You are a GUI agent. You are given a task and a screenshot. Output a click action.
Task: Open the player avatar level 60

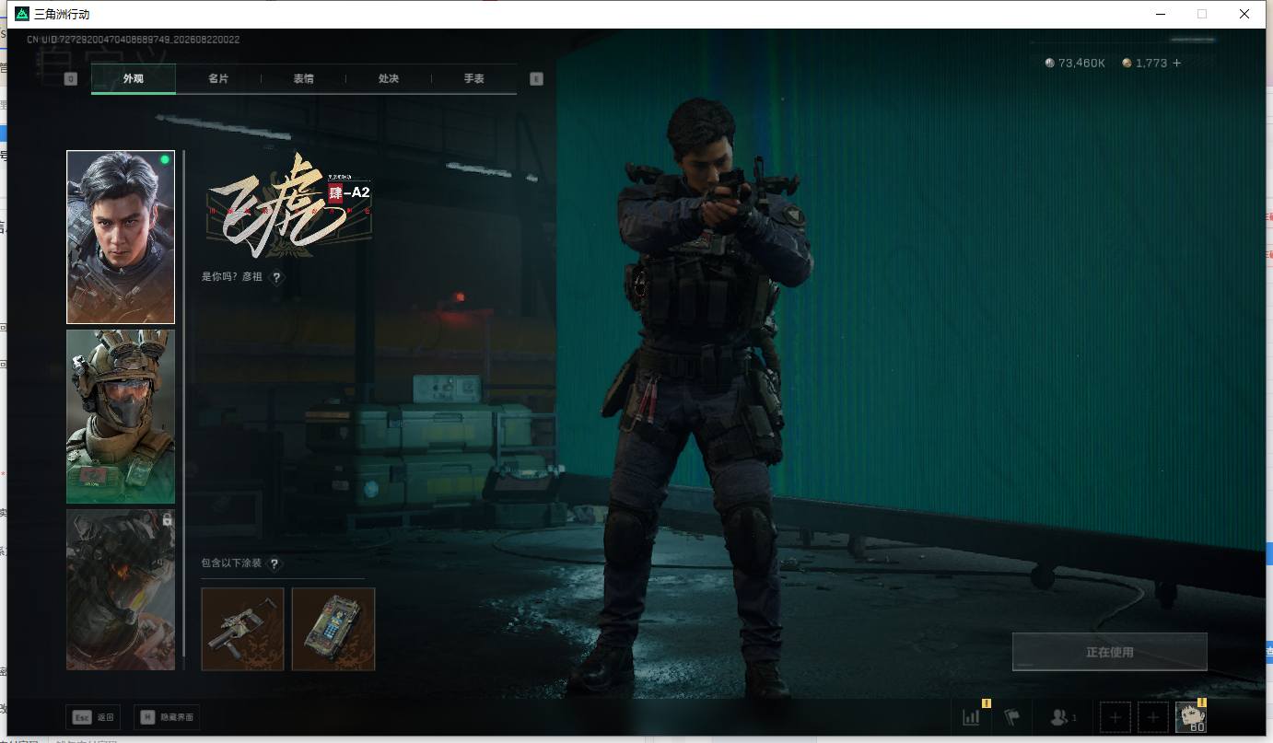tap(1191, 716)
